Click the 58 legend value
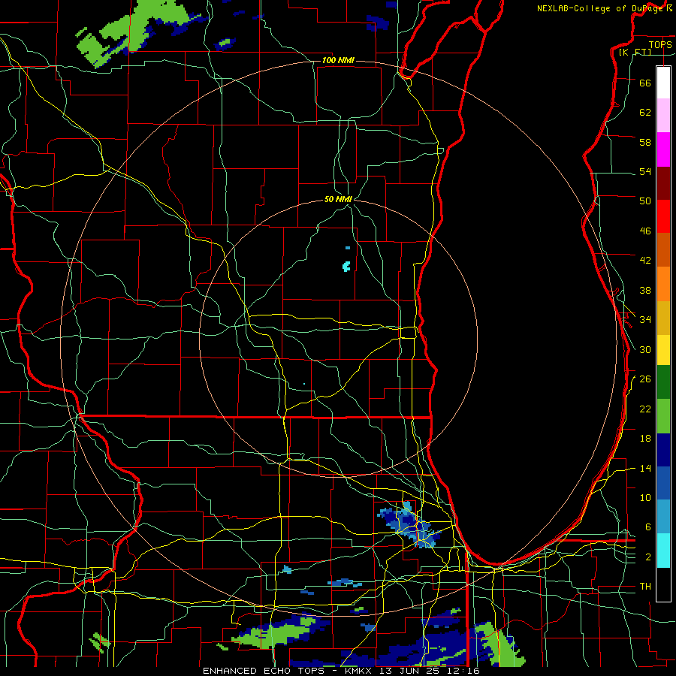The image size is (676, 676). (x=645, y=142)
